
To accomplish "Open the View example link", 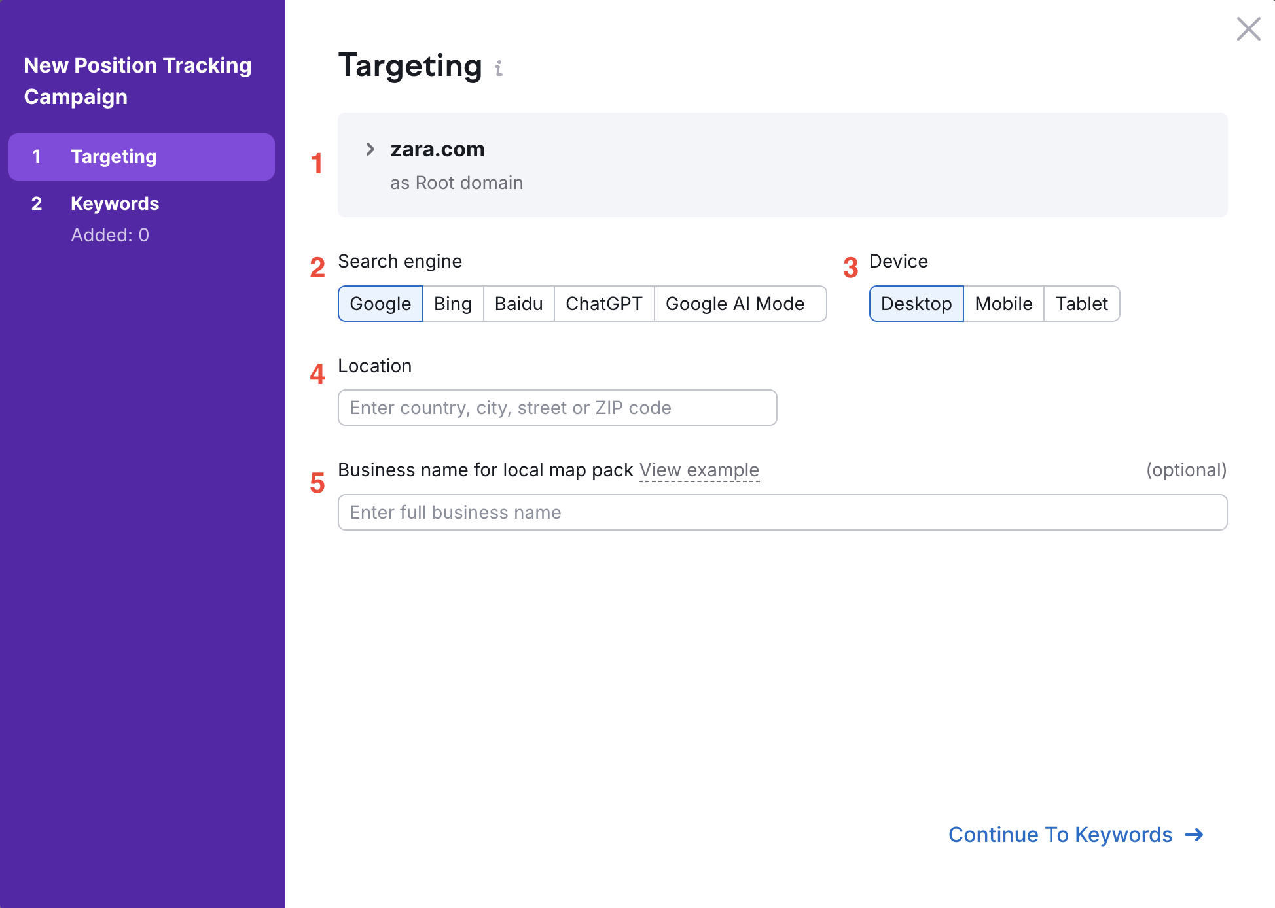I will pos(699,470).
